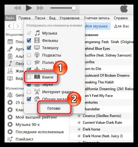Start playback with the Play button
Image resolution: width=138 pixels, height=147 pixels.
[x=29, y=8]
